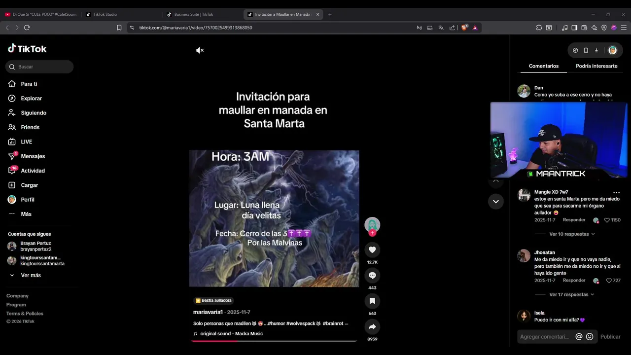The width and height of the screenshot is (631, 355).
Task: Focus the Buscar search field
Action: pyautogui.click(x=39, y=67)
